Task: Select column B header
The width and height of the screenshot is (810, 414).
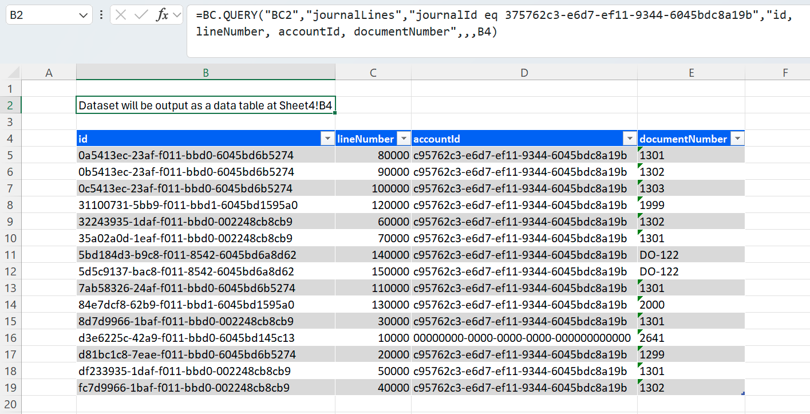Action: pyautogui.click(x=206, y=73)
